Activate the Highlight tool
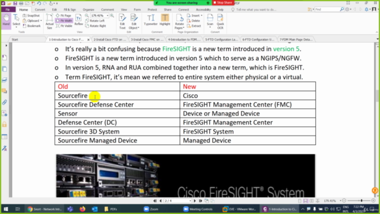This screenshot has width=380, height=214. tap(165, 20)
